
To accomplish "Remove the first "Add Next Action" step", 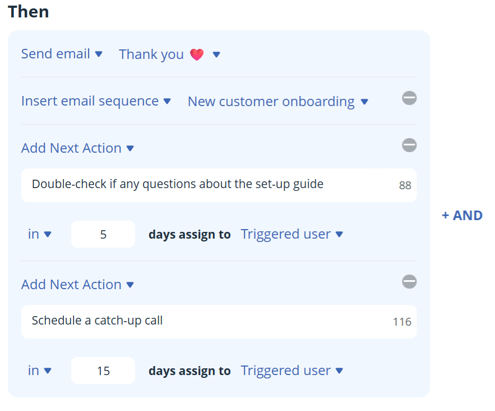I will tap(409, 145).
